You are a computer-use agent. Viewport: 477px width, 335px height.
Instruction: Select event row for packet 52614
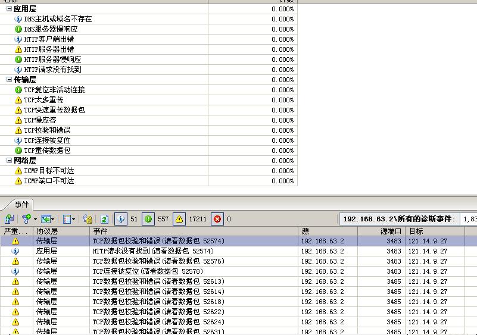coord(238,292)
